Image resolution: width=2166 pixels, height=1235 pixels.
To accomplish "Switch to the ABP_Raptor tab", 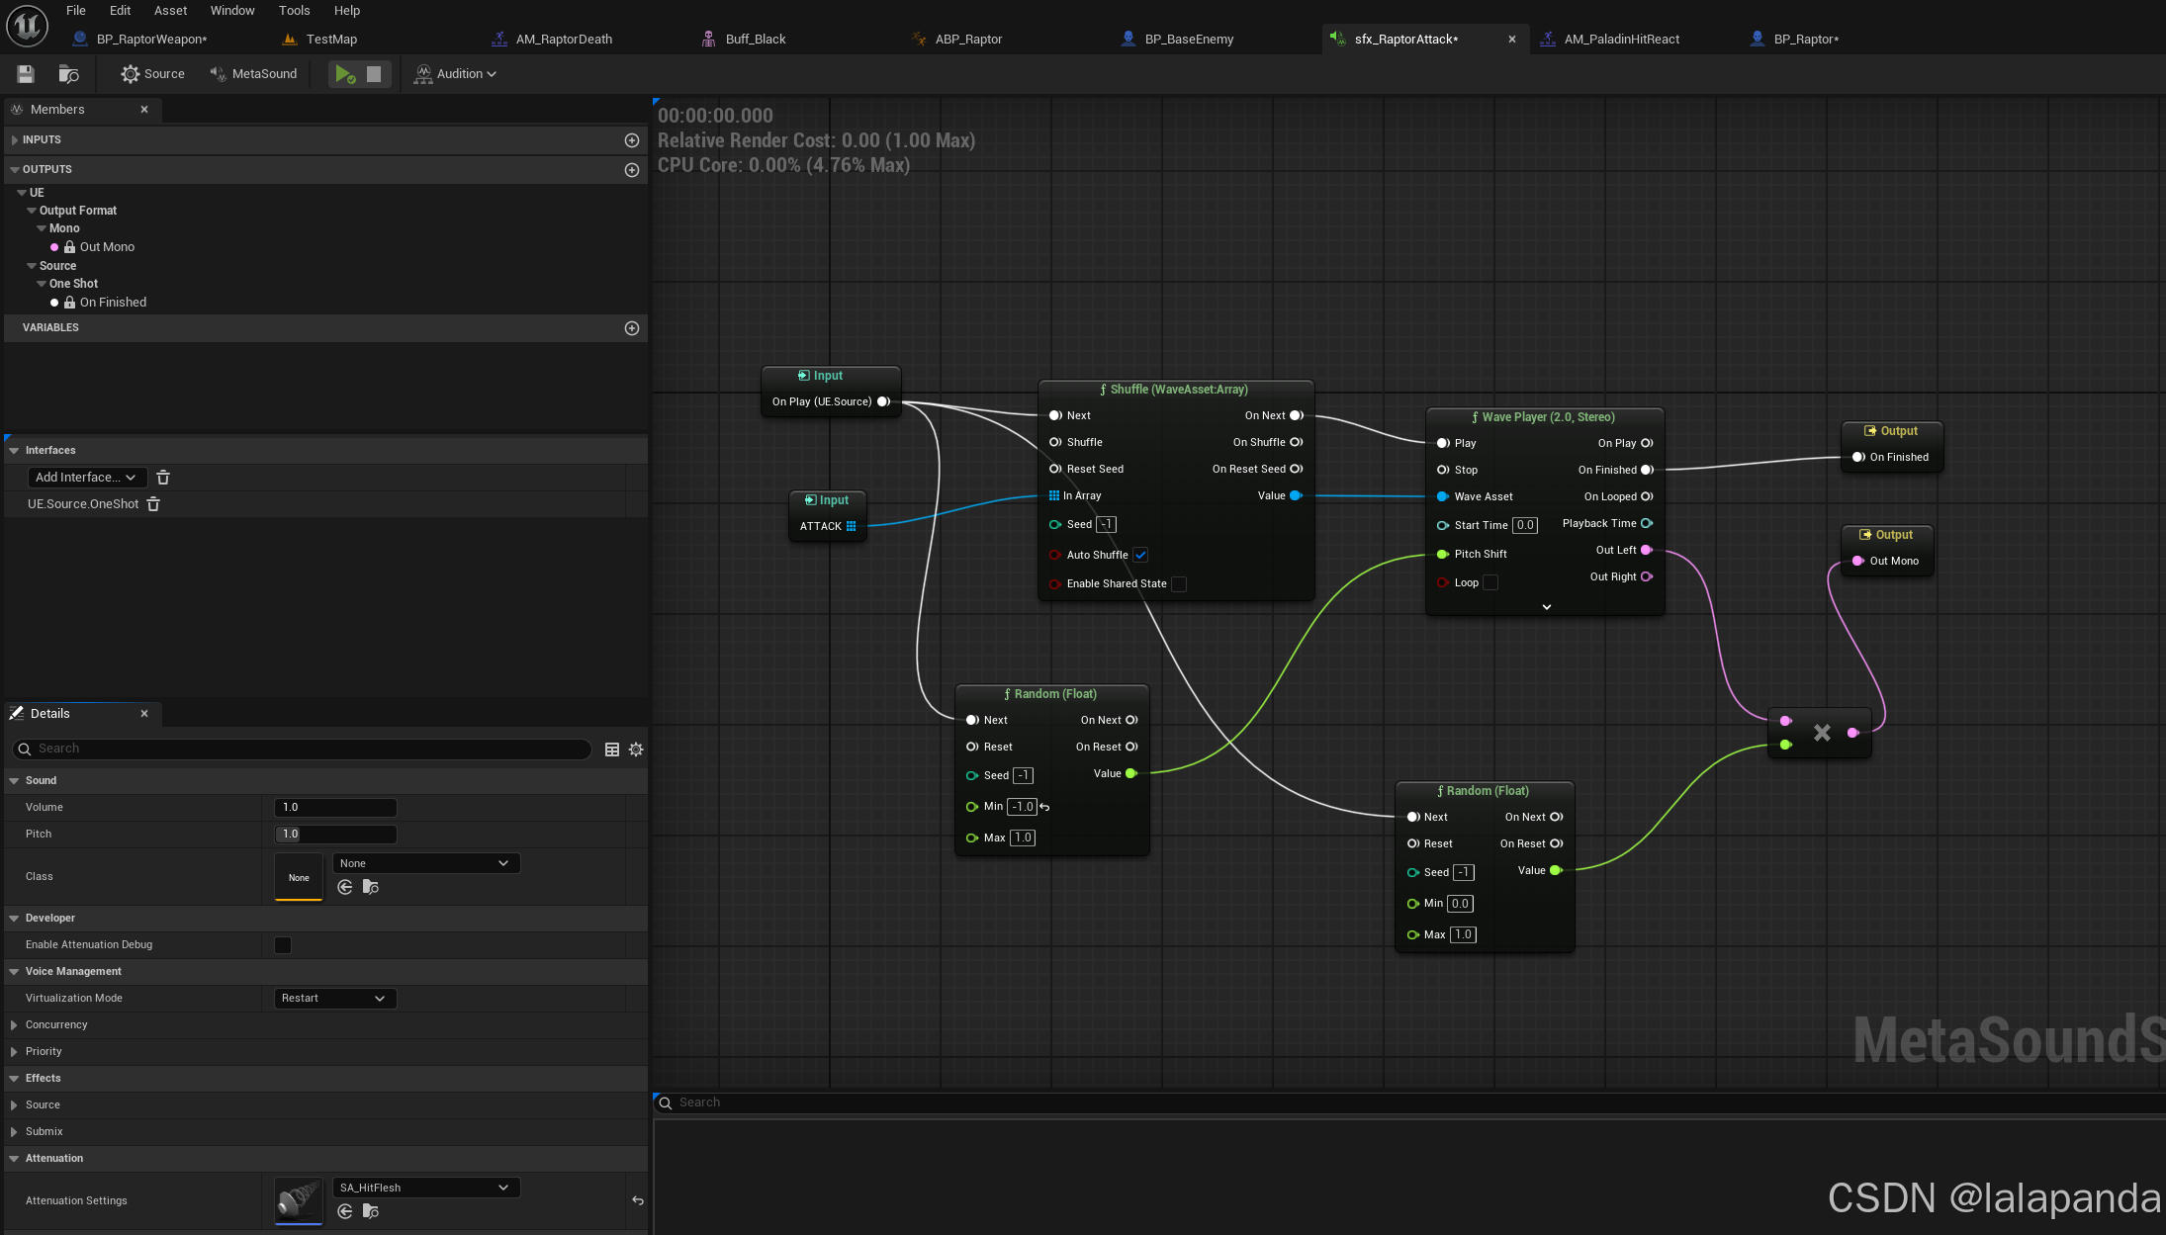I will pos(967,40).
